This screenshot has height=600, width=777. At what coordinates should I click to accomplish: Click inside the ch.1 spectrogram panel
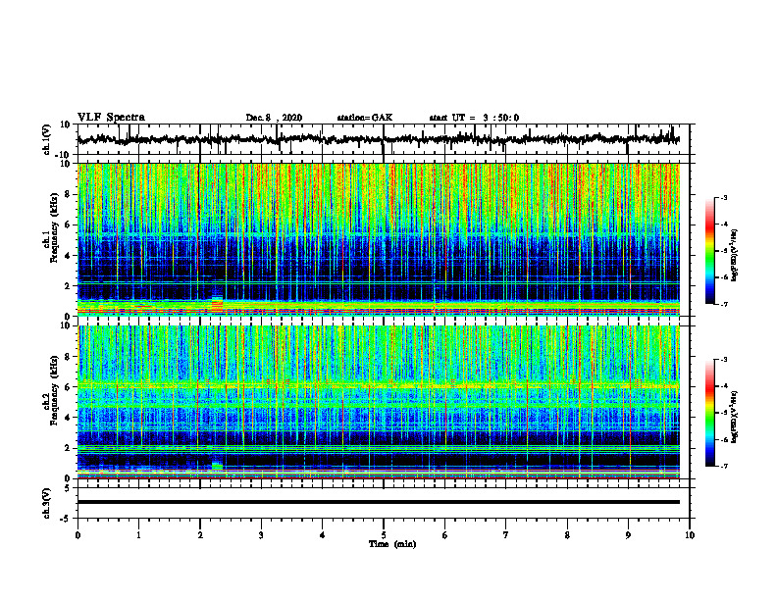(379, 239)
